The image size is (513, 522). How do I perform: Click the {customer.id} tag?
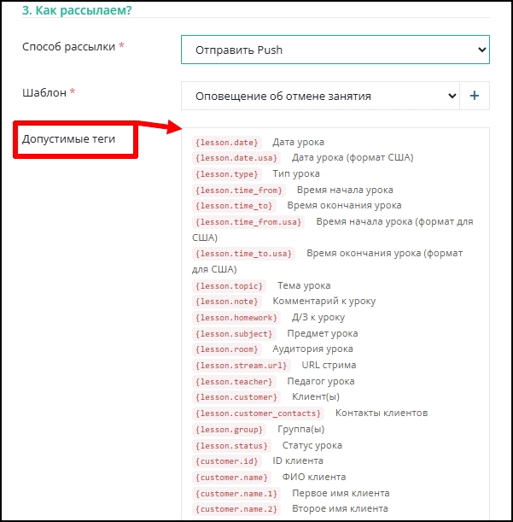point(227,461)
